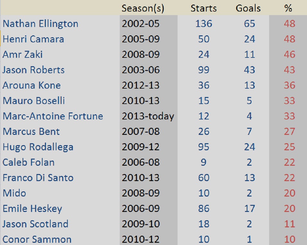
Task: Select Conor Sammon's season cell 2010-12
Action: (x=141, y=239)
